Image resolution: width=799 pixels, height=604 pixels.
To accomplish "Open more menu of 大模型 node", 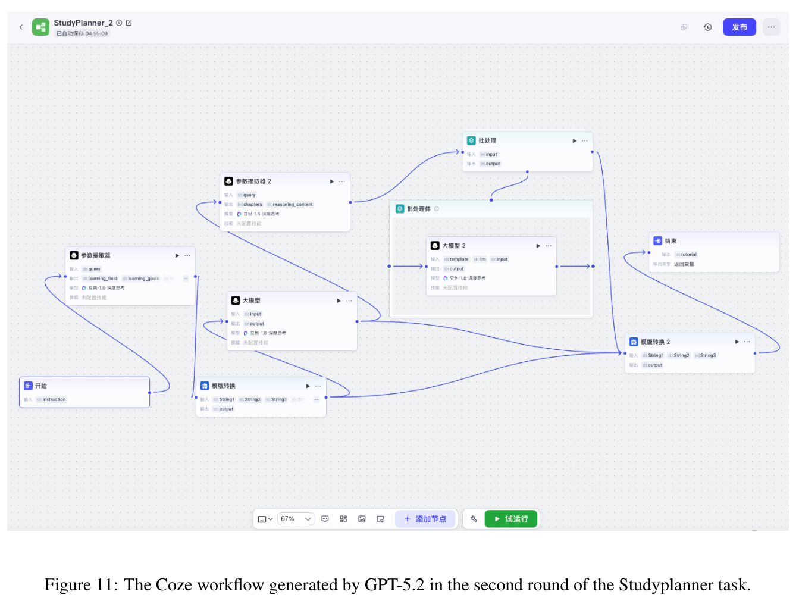I will 349,301.
